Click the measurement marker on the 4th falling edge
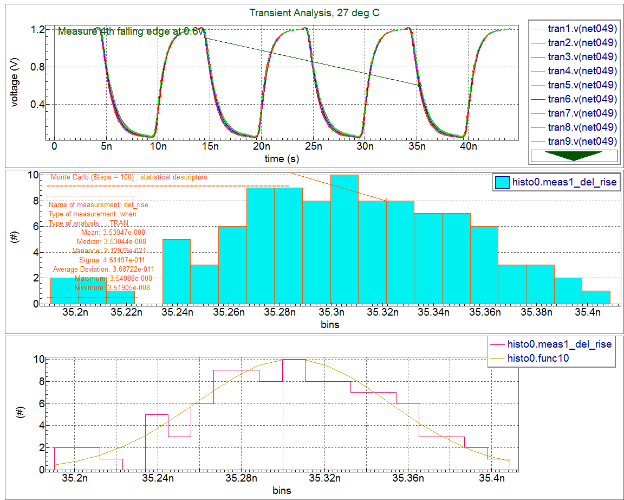Image resolution: width=624 pixels, height=500 pixels. pos(419,86)
